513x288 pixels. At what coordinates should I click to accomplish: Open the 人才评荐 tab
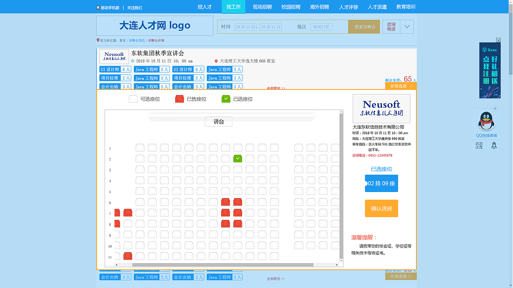(348, 7)
